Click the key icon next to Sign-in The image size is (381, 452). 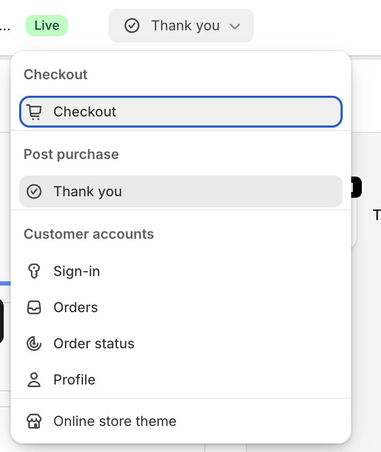(34, 271)
